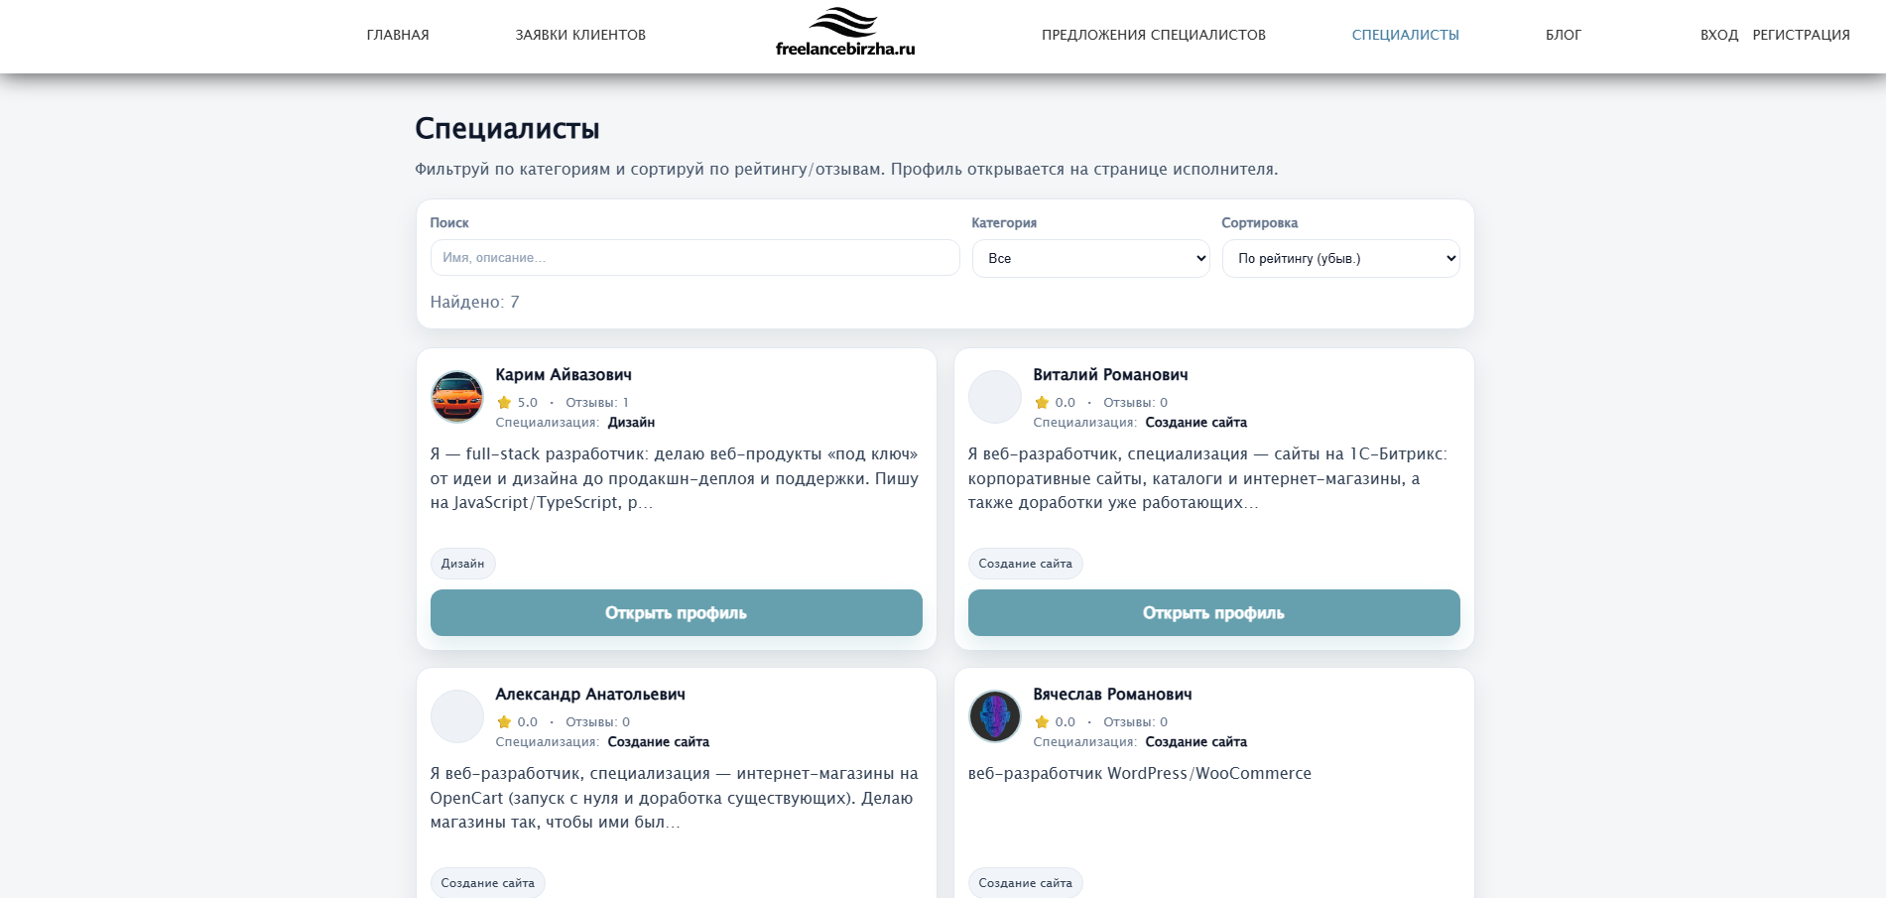Navigate to Предложения специалистов
Screen dimensions: 1886x898
coord(1153,35)
